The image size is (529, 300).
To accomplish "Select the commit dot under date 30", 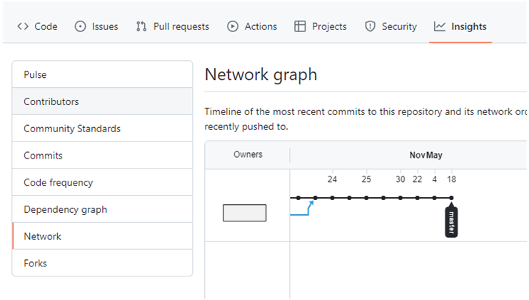I will pyautogui.click(x=400, y=198).
